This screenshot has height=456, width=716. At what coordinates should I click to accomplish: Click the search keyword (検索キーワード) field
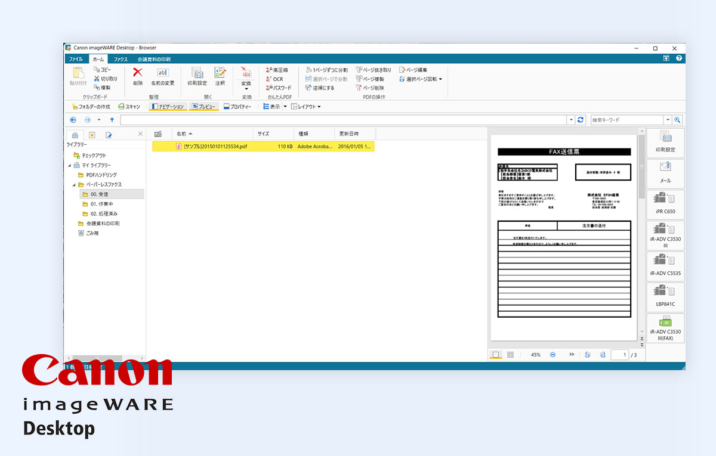(627, 120)
